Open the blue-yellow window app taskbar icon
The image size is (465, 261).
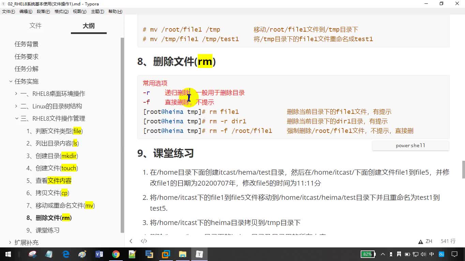pos(149,254)
